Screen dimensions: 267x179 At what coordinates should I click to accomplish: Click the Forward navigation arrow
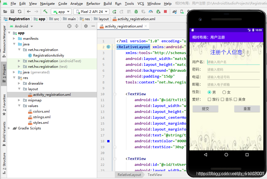[x=36, y=11]
